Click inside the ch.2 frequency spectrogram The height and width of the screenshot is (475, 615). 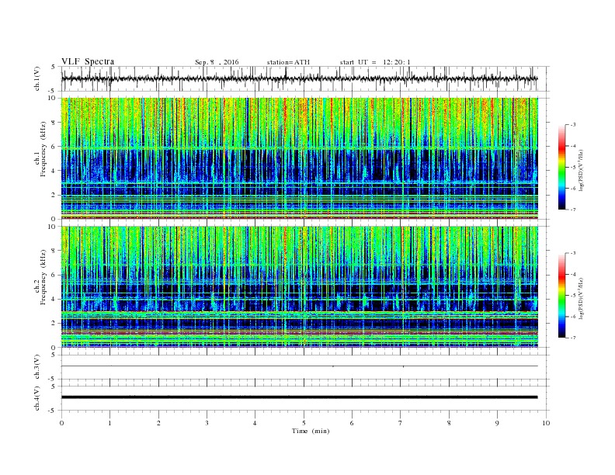click(299, 286)
